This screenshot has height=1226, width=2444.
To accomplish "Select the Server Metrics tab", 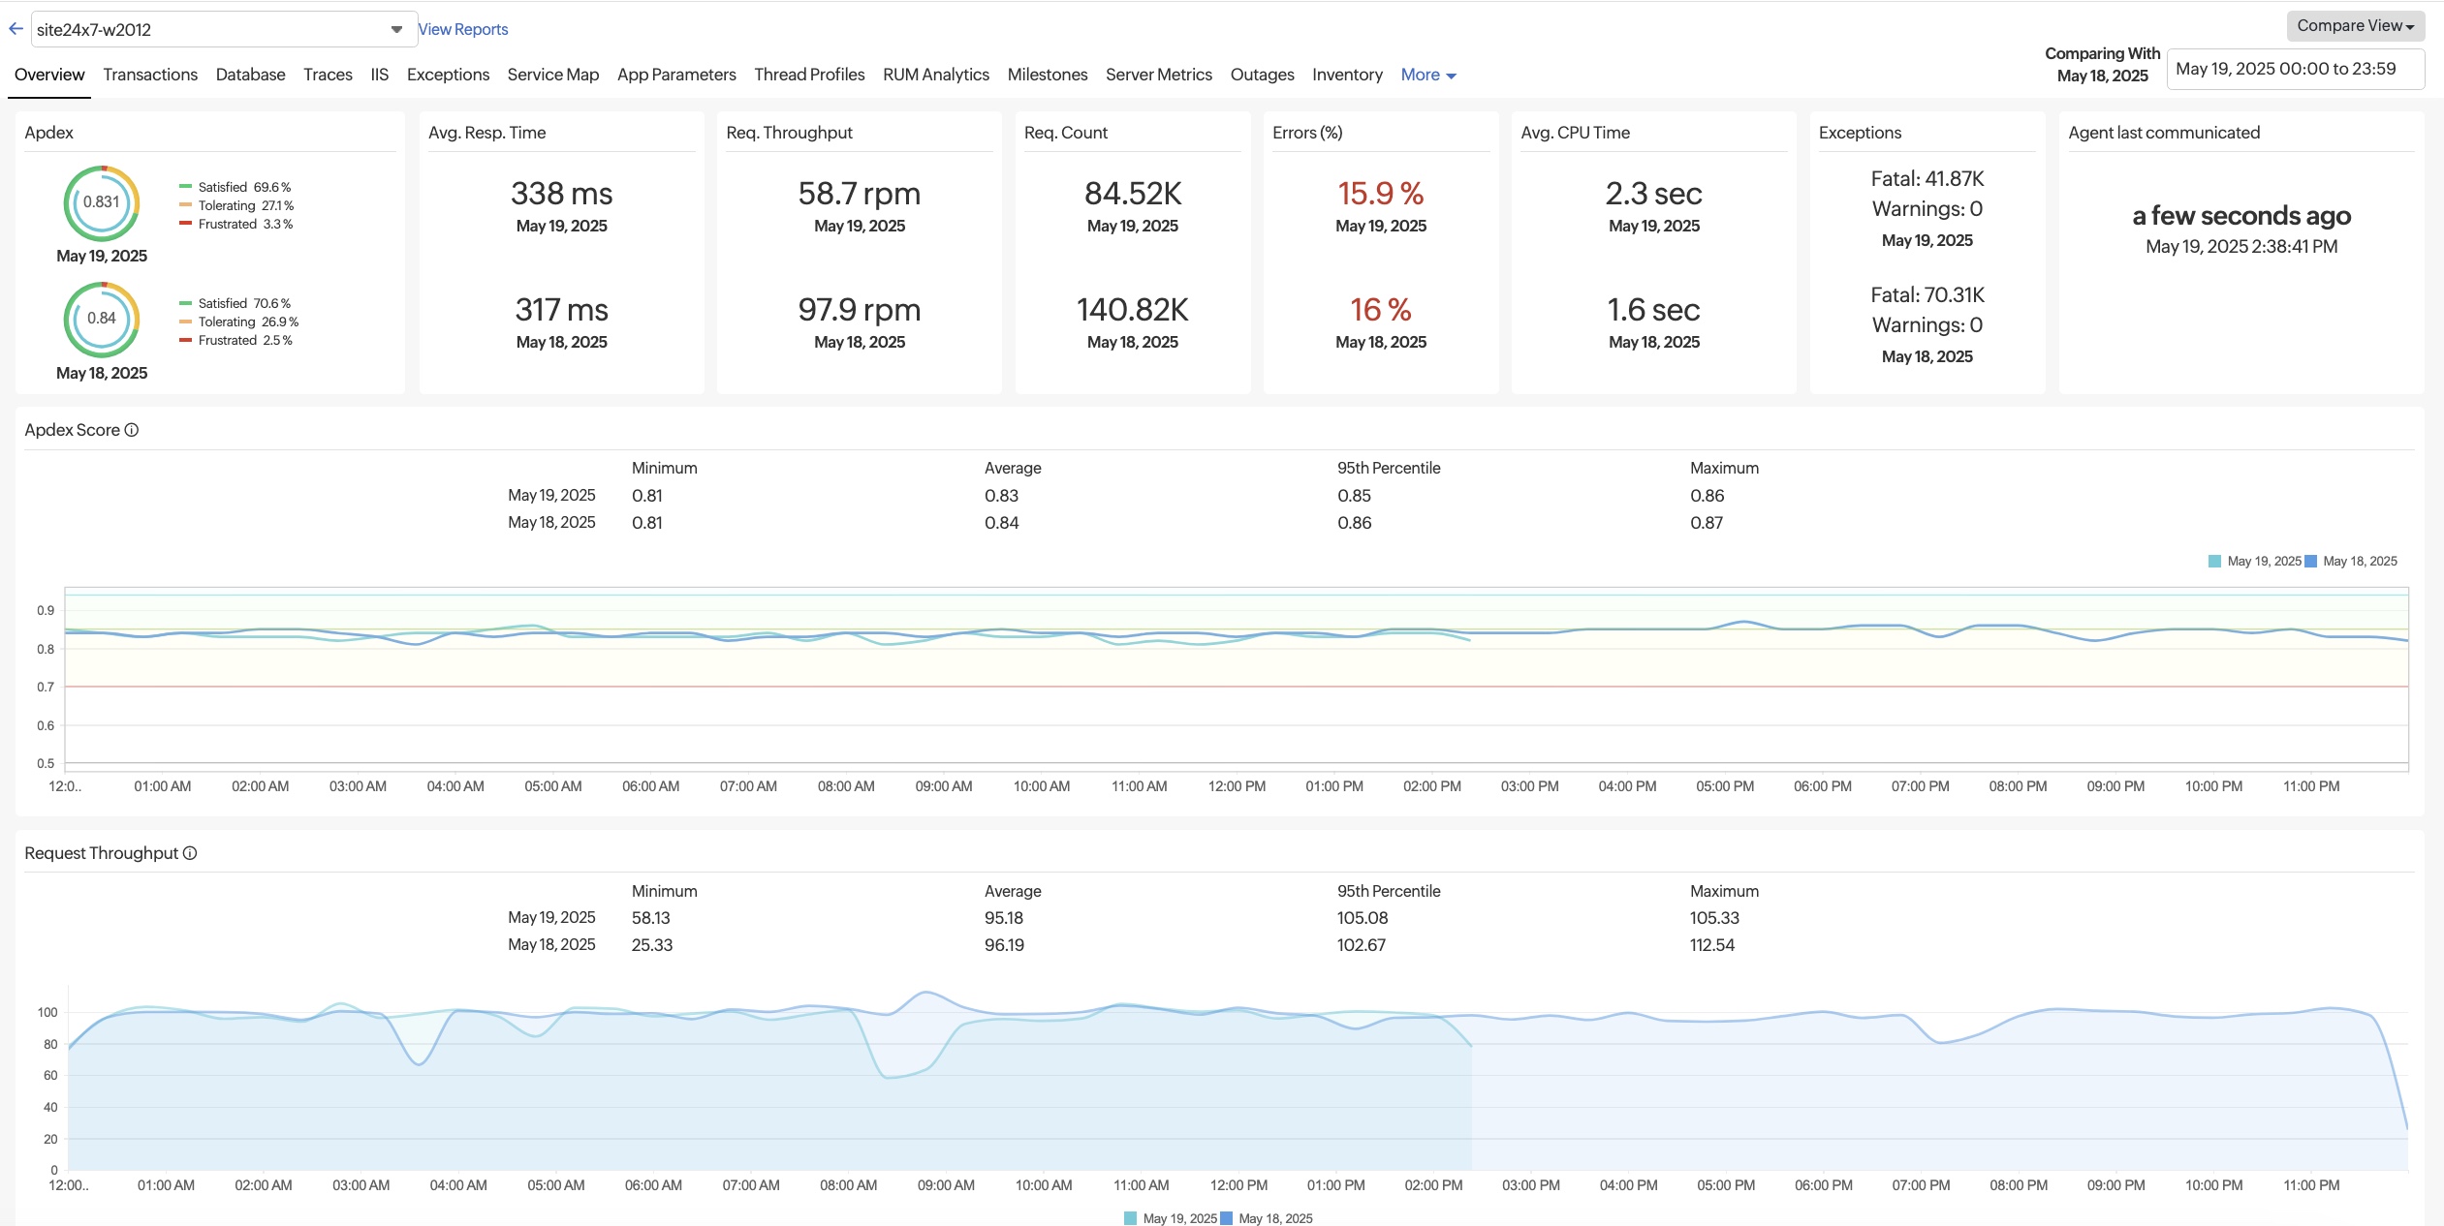I will pos(1158,75).
